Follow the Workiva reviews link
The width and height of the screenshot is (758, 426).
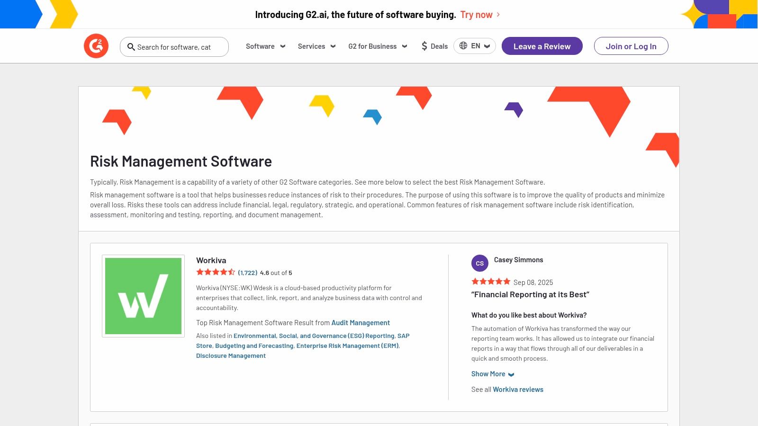tap(518, 390)
